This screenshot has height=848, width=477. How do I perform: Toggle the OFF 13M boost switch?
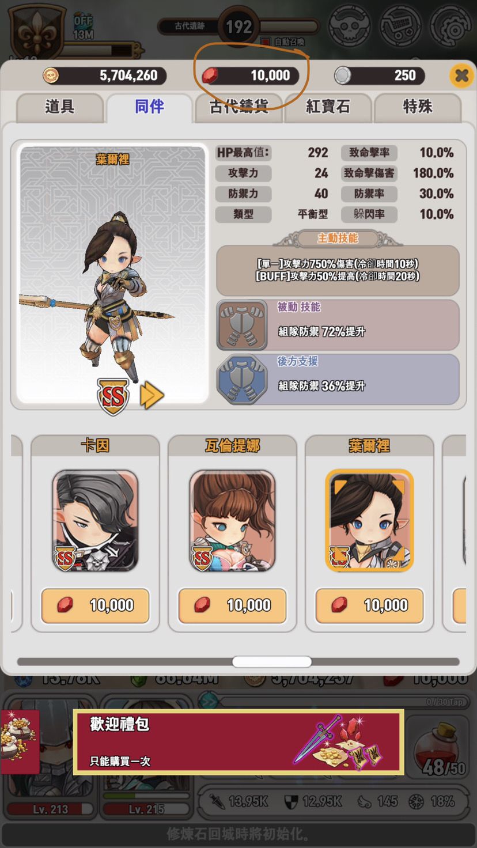click(84, 28)
